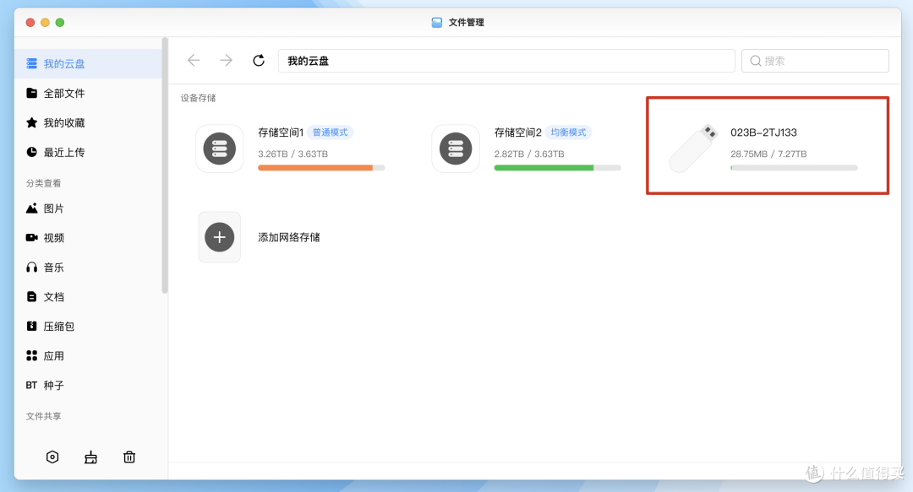The image size is (913, 492).
Task: Click the 文件共享 section label
Action: tap(44, 416)
